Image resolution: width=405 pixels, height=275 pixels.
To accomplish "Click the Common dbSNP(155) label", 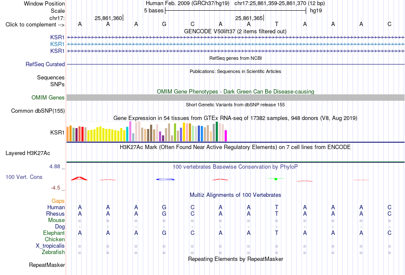I will [38, 111].
